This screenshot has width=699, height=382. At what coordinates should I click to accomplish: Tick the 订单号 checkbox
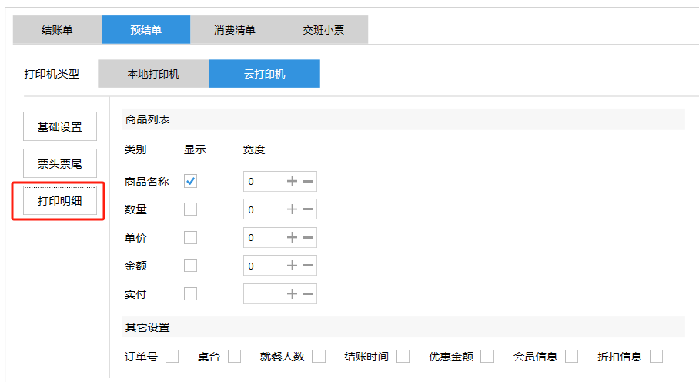click(x=172, y=356)
